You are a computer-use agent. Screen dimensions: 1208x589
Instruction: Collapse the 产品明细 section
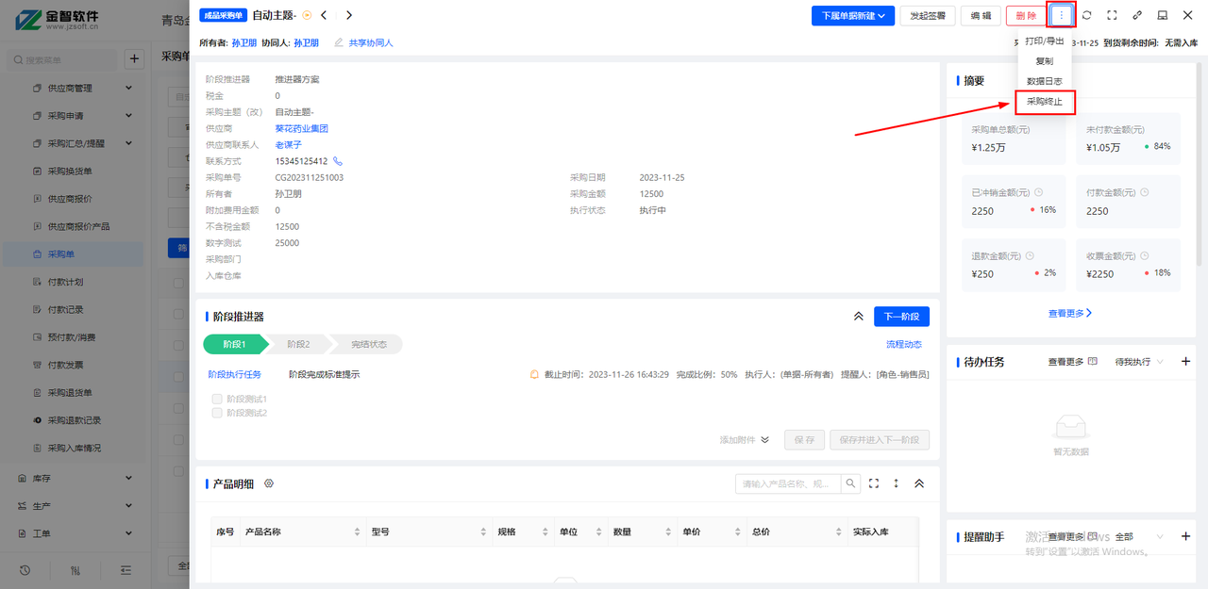(919, 483)
